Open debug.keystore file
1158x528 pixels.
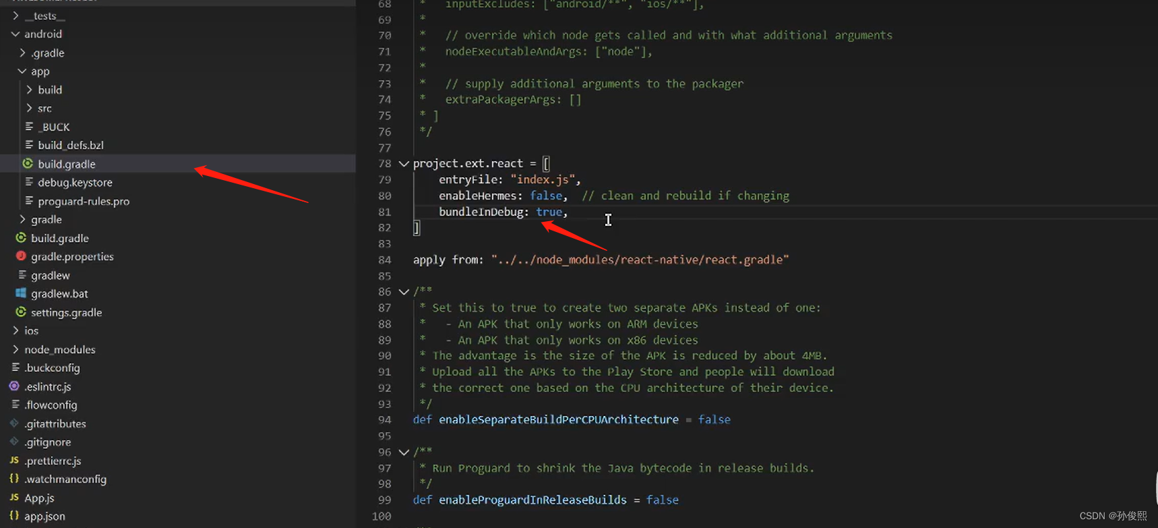tap(75, 182)
